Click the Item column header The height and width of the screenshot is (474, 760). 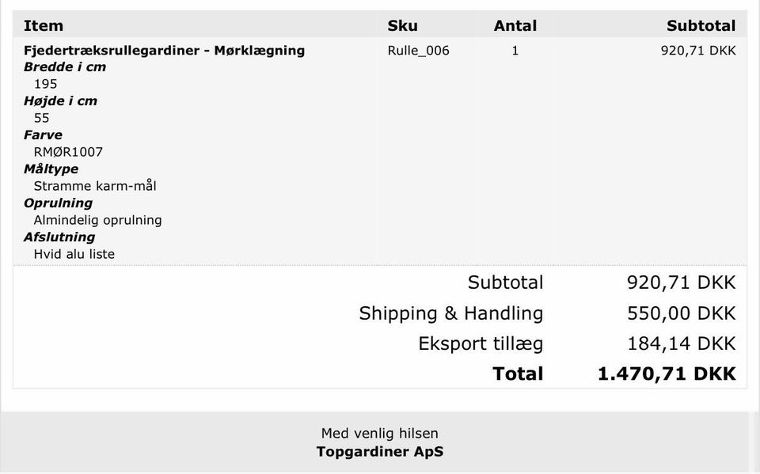coord(44,26)
